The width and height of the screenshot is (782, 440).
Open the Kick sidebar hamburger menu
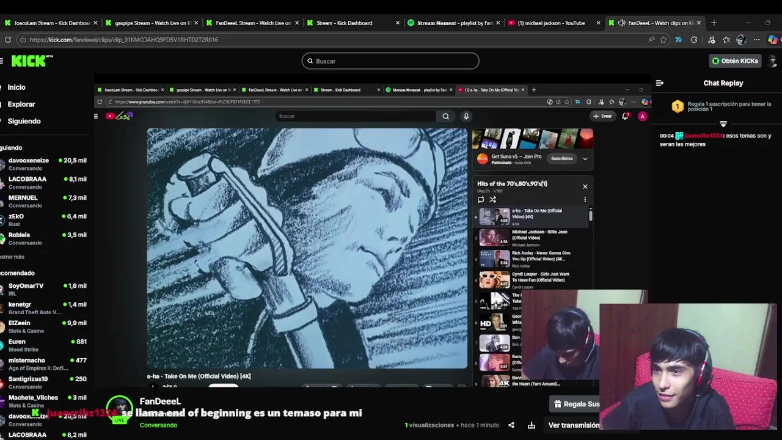coord(2,61)
